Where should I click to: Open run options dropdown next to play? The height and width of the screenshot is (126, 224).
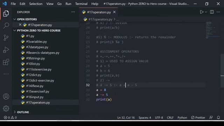pyautogui.click(x=206, y=12)
